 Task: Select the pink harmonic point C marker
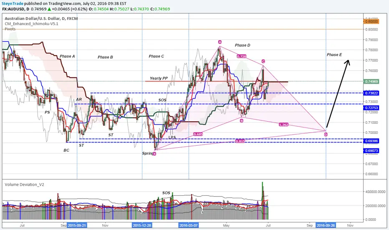point(263,61)
